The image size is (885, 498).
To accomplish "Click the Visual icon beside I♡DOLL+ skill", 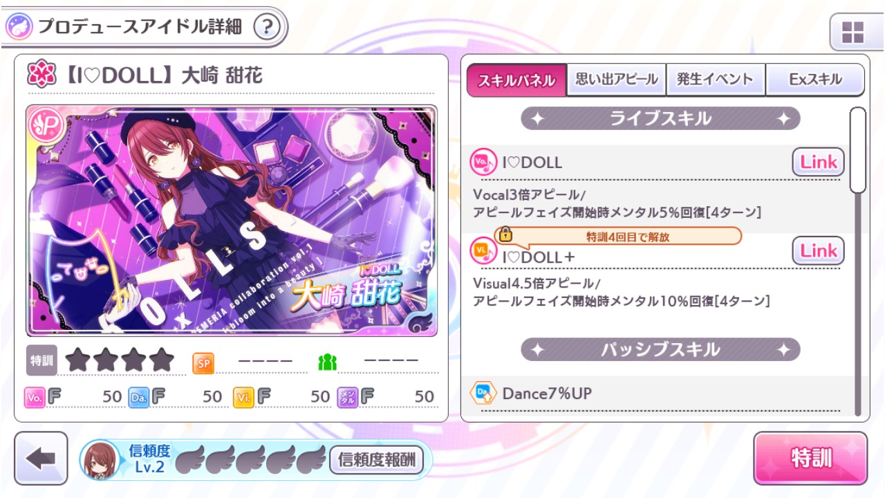I will (483, 251).
